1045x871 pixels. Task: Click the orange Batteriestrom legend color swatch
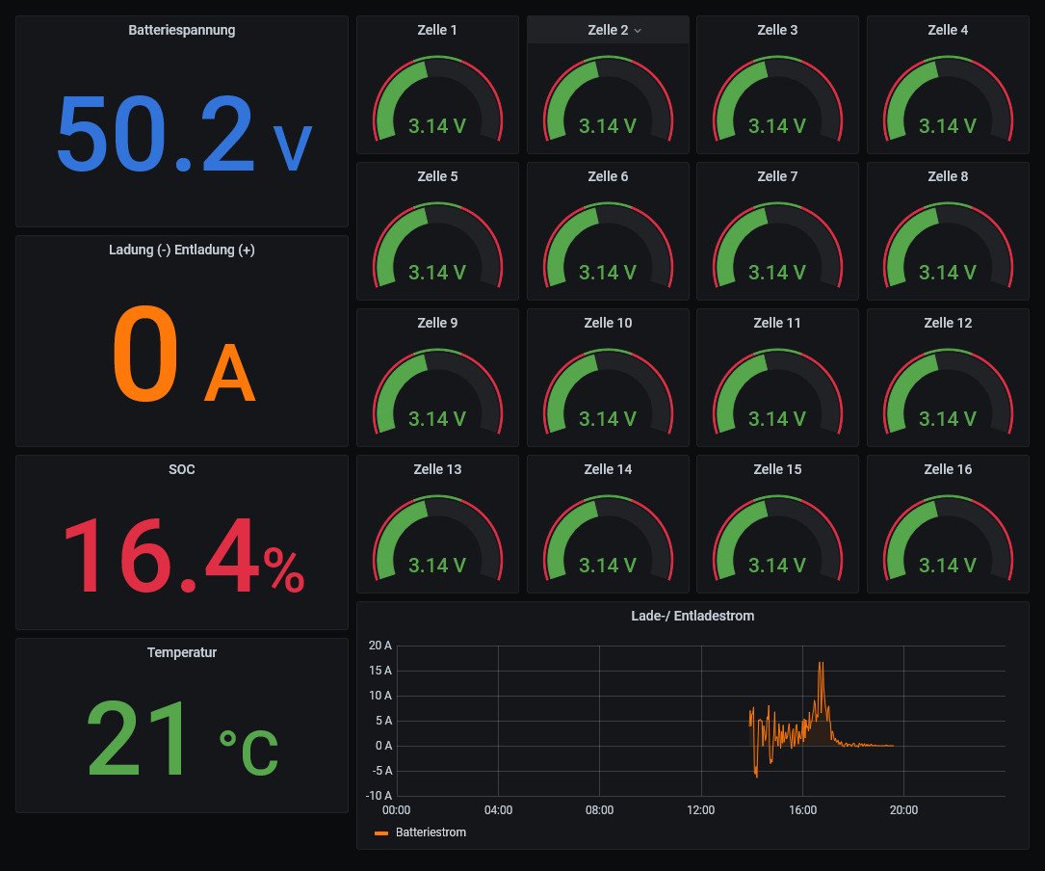tap(381, 832)
